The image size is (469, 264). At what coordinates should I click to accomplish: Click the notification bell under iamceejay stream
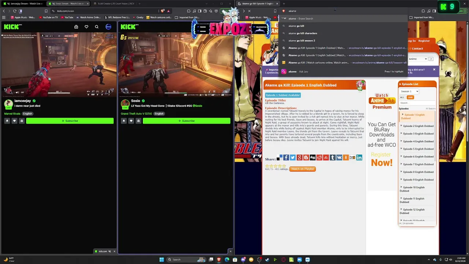click(x=7, y=121)
